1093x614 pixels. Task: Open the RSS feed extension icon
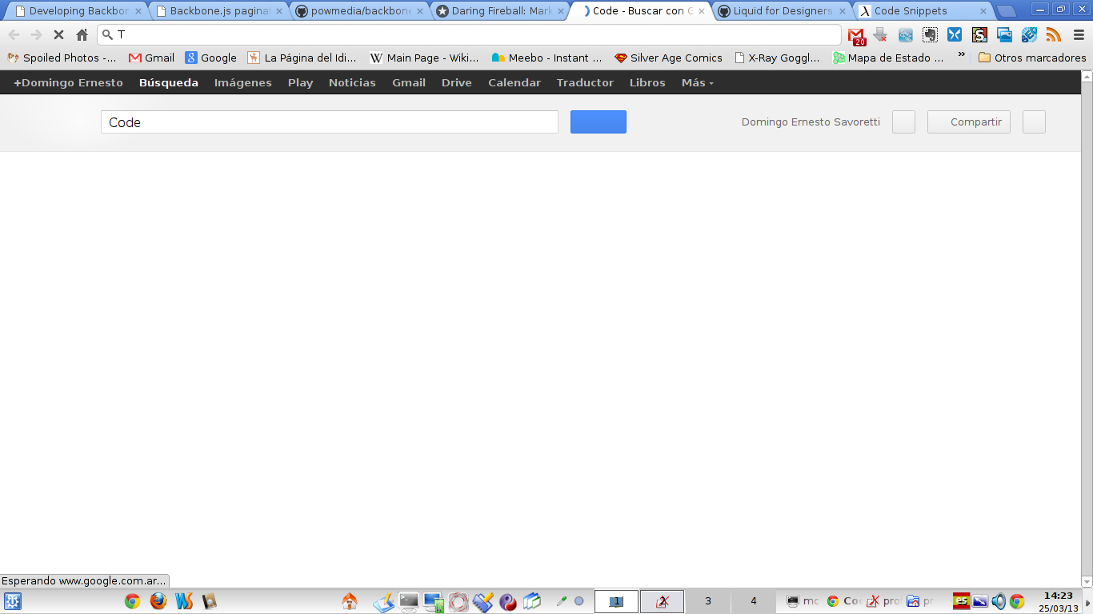coord(1054,35)
